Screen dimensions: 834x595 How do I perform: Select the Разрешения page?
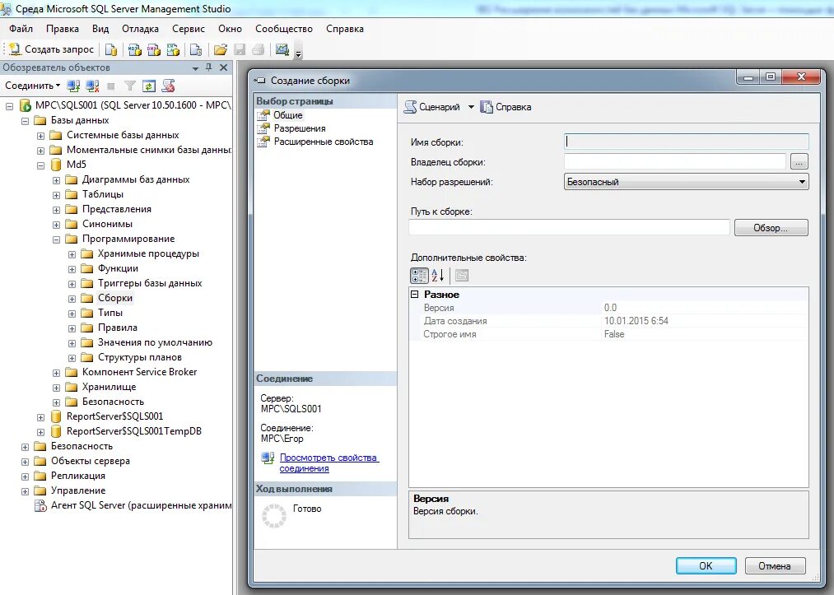(x=300, y=128)
